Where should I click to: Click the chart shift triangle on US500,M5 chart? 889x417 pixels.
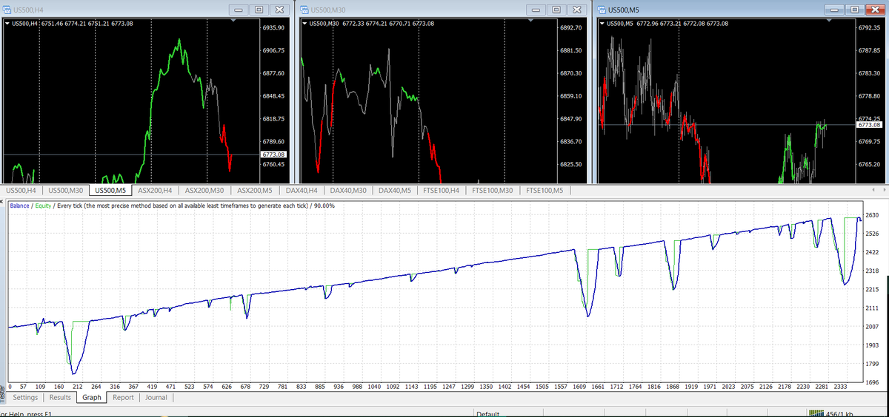(830, 21)
